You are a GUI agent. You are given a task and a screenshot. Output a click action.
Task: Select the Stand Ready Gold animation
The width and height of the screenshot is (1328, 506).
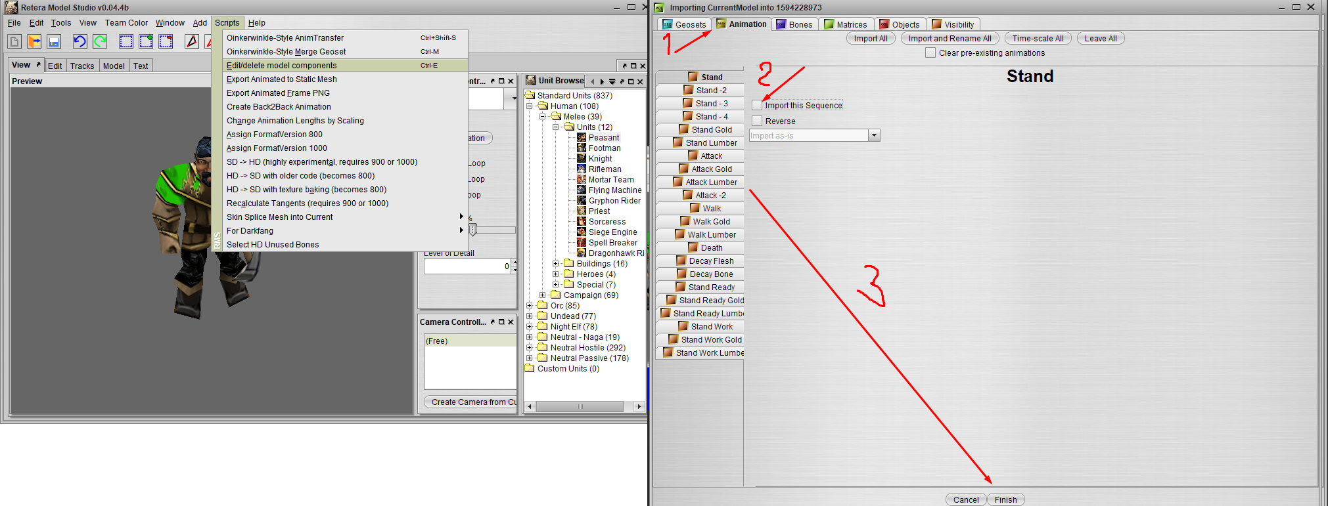click(x=700, y=300)
